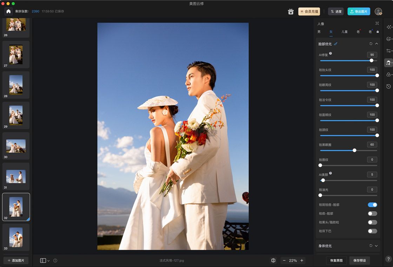The image size is (393, 267).
Task: Expand the 身体优化 section
Action: 377,246
